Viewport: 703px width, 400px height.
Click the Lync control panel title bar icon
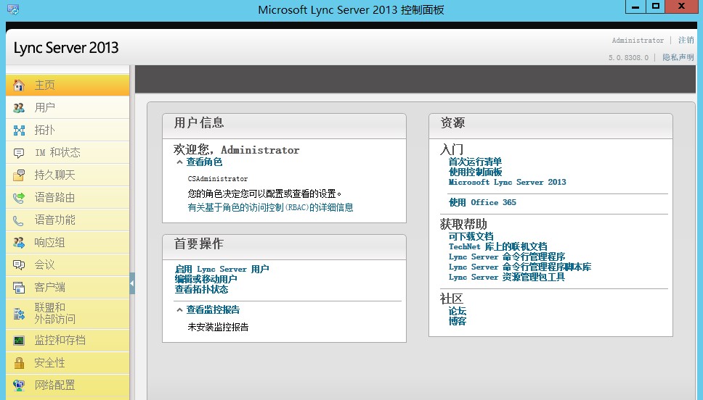point(13,9)
